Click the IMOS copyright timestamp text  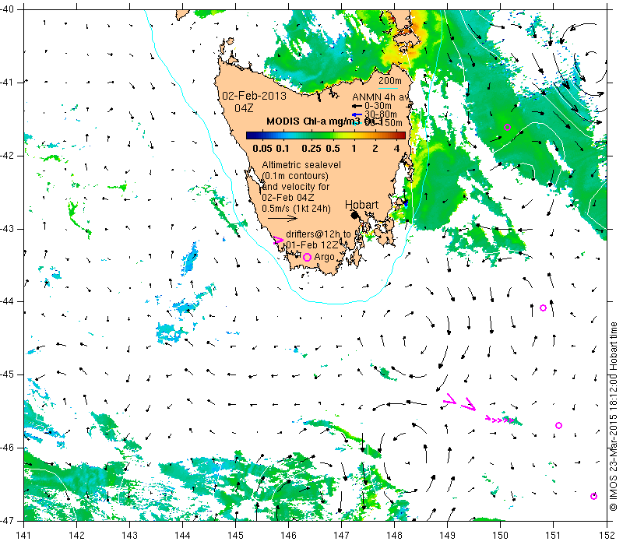click(613, 417)
